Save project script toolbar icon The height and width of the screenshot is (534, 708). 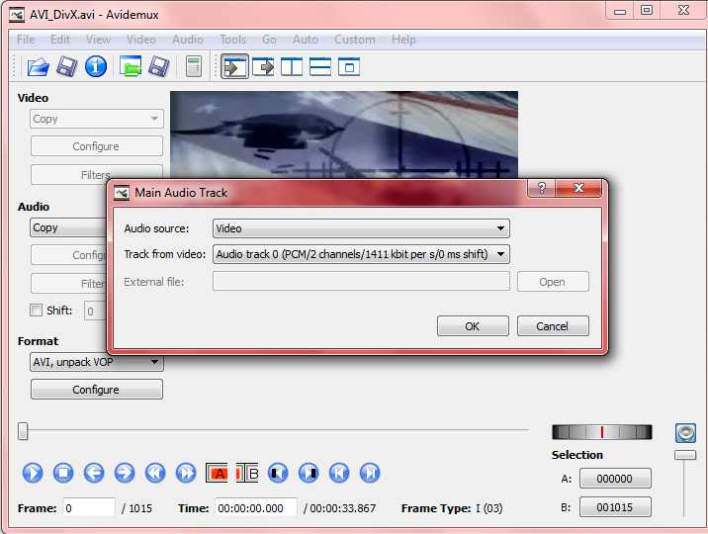[x=159, y=67]
